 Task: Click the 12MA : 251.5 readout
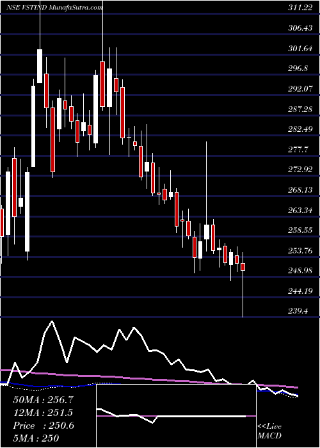coord(43,413)
